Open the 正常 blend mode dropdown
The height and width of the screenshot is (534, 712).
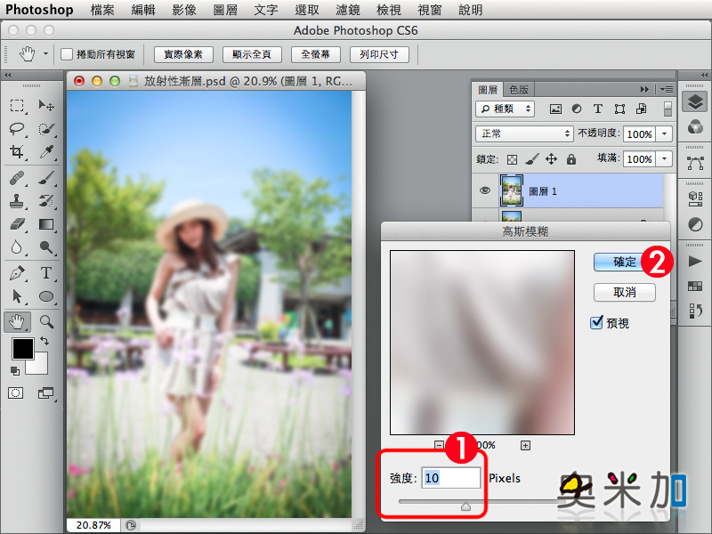[524, 133]
